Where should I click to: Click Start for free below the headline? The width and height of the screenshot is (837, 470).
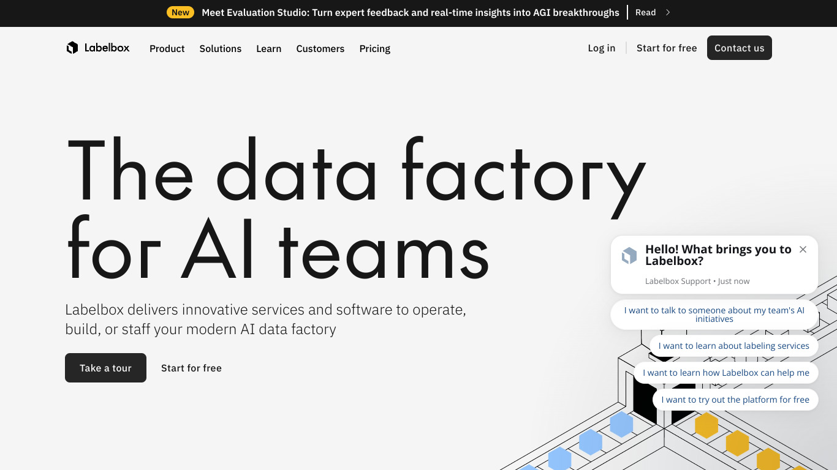coord(191,368)
